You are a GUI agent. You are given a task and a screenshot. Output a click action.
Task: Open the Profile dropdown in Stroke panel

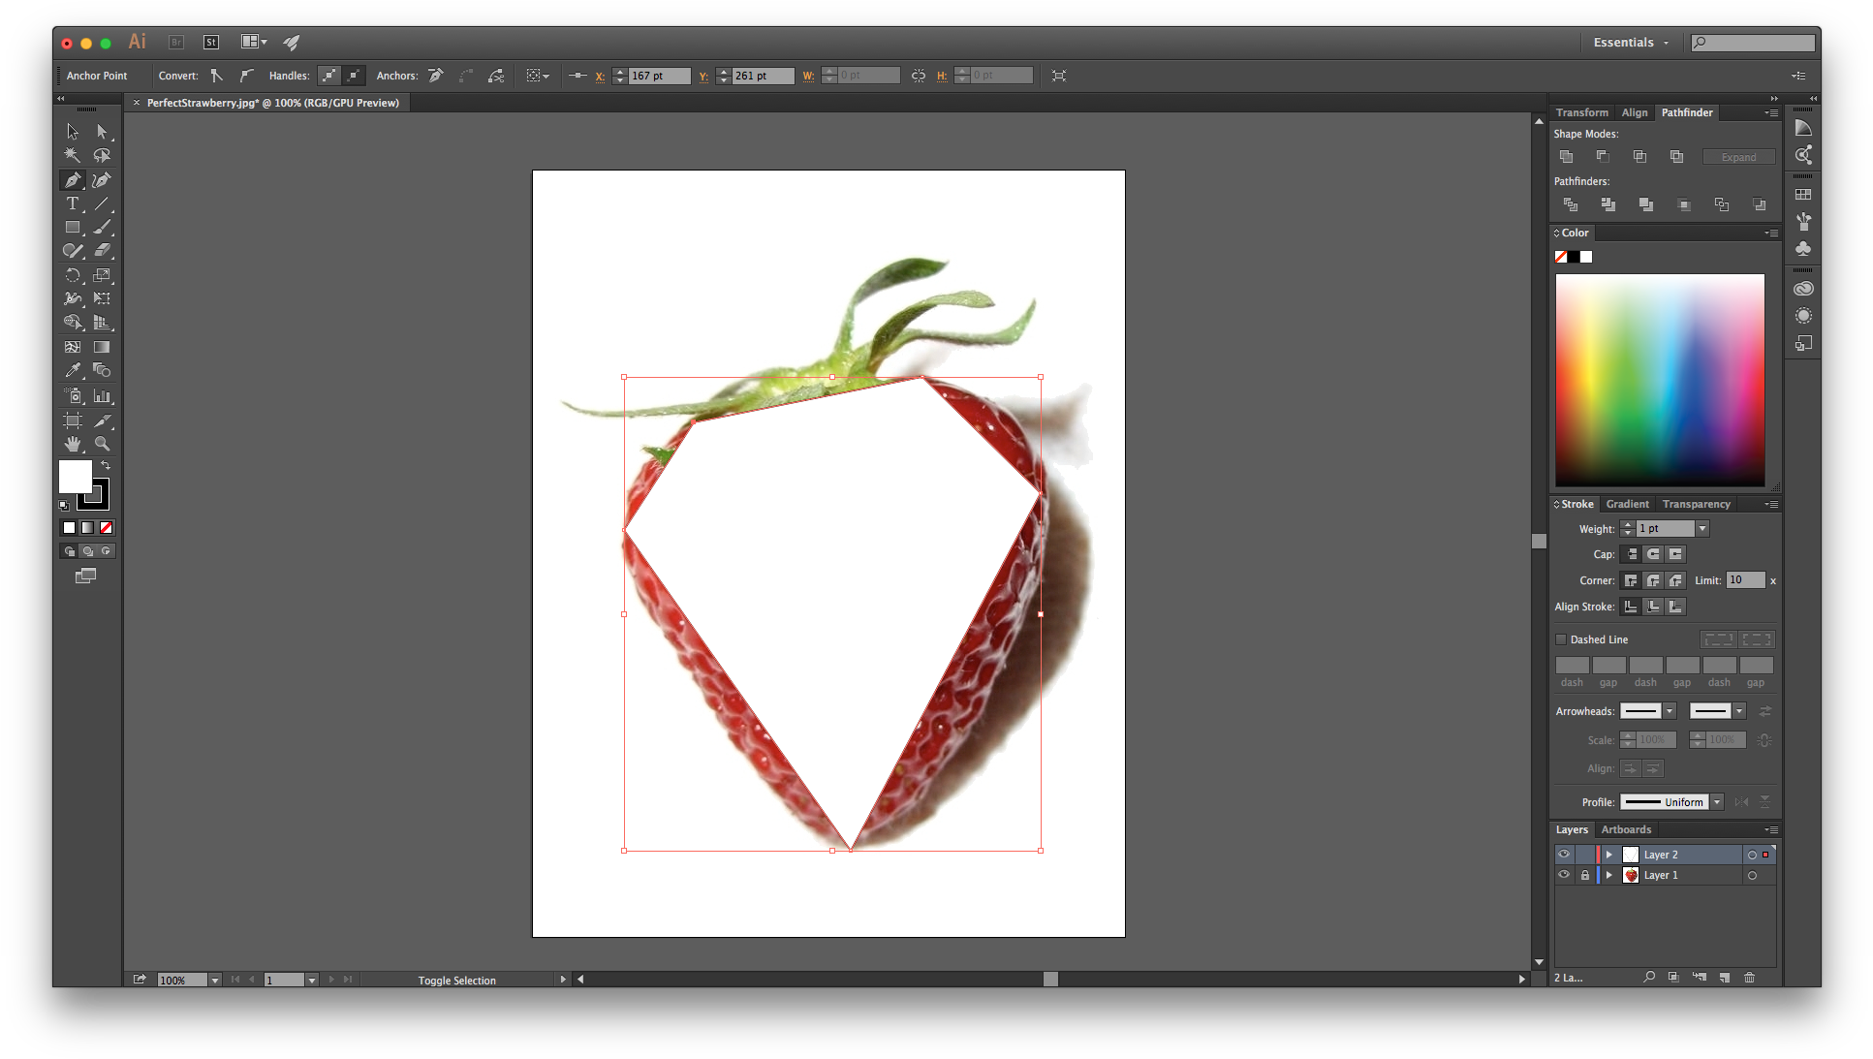pyautogui.click(x=1716, y=801)
